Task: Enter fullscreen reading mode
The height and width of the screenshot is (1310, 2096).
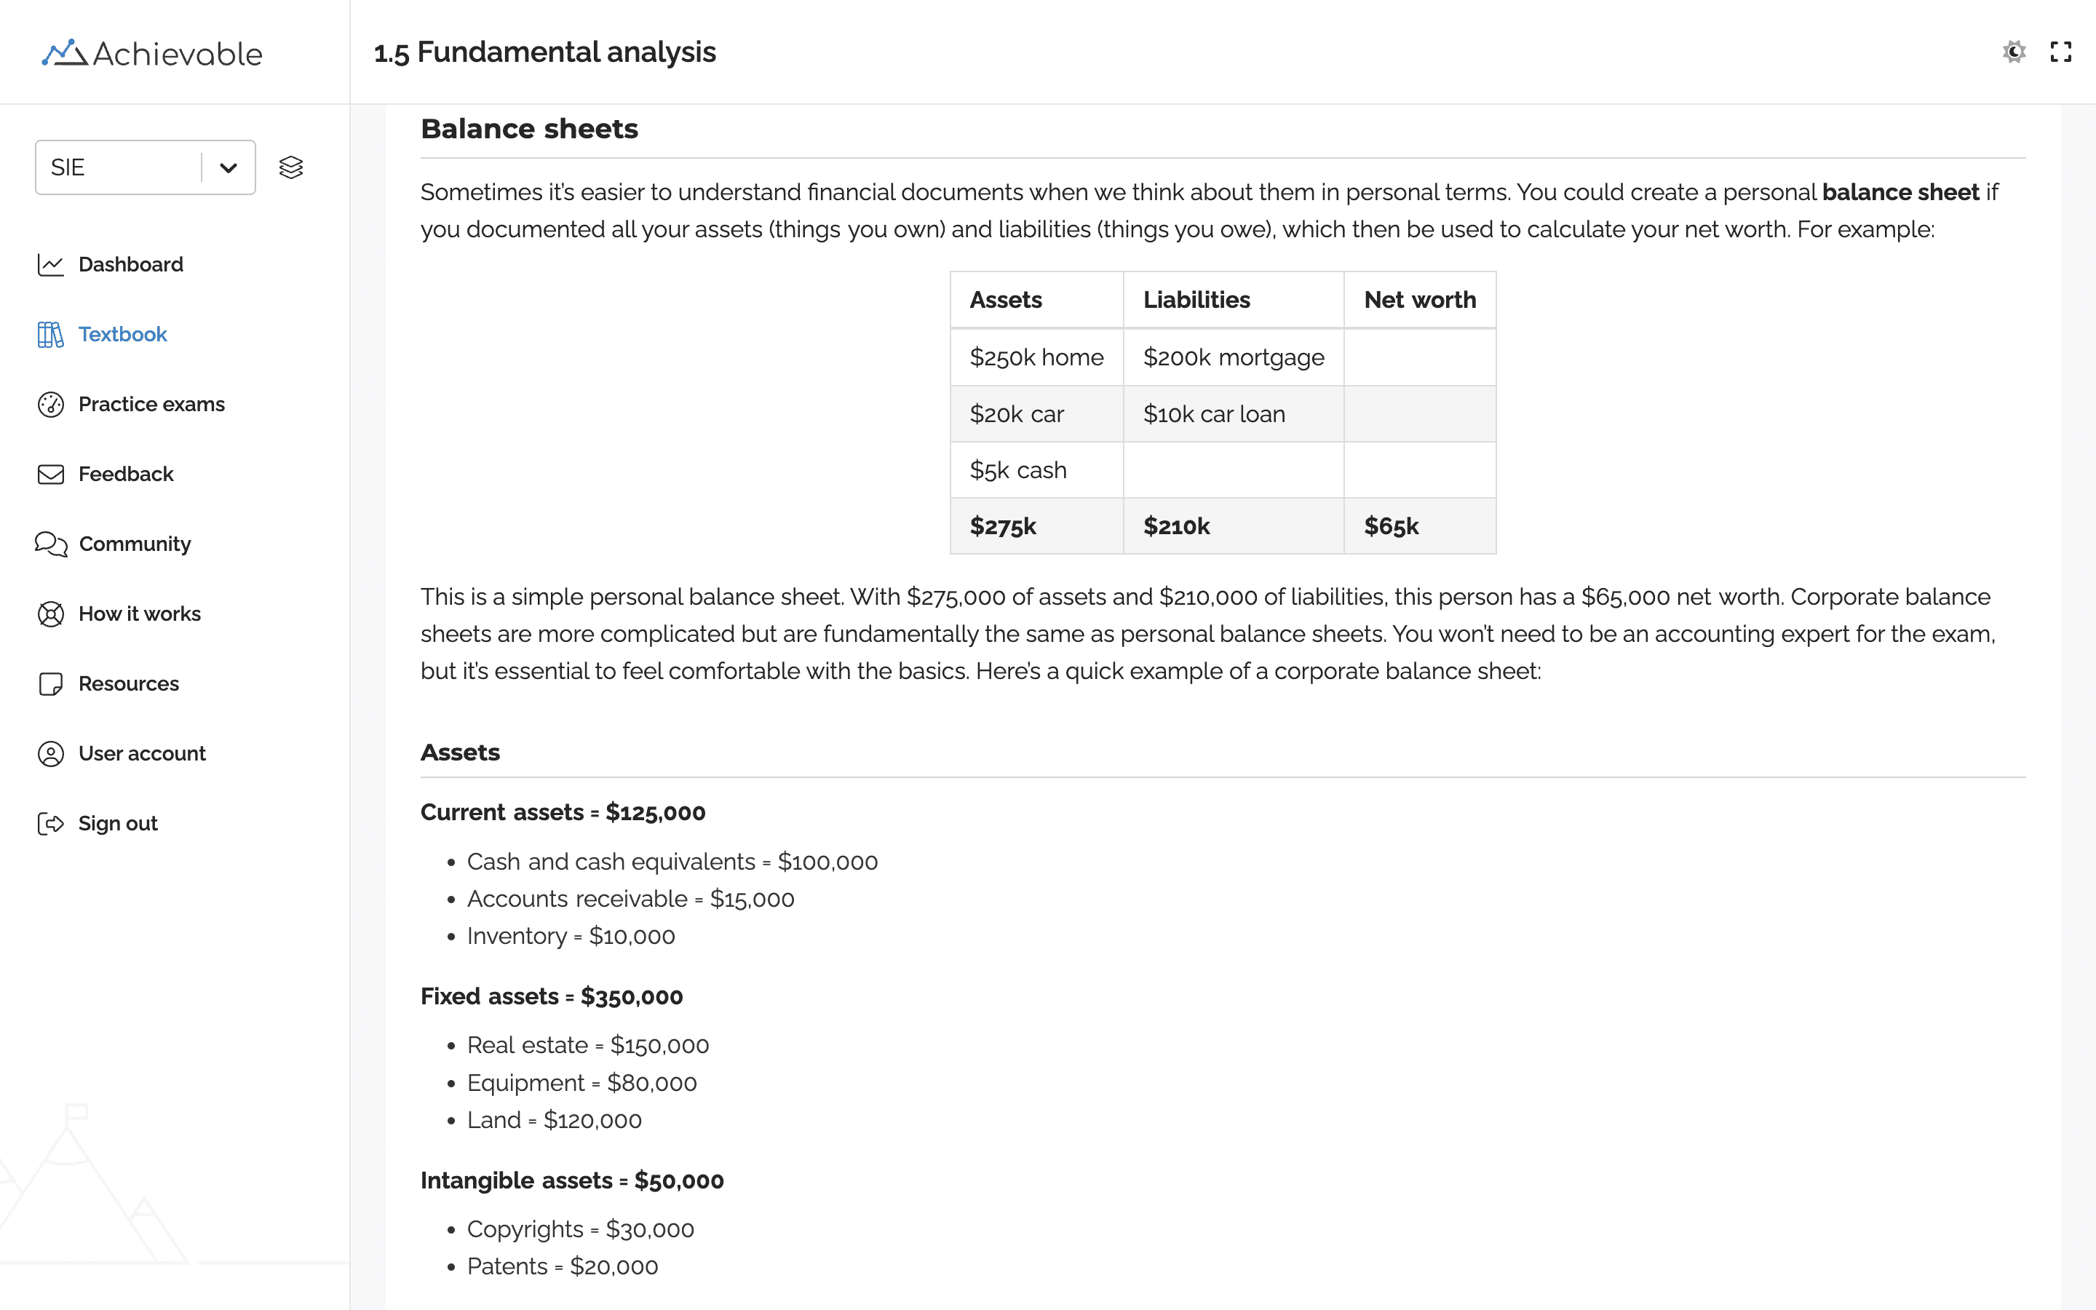Action: (2060, 52)
